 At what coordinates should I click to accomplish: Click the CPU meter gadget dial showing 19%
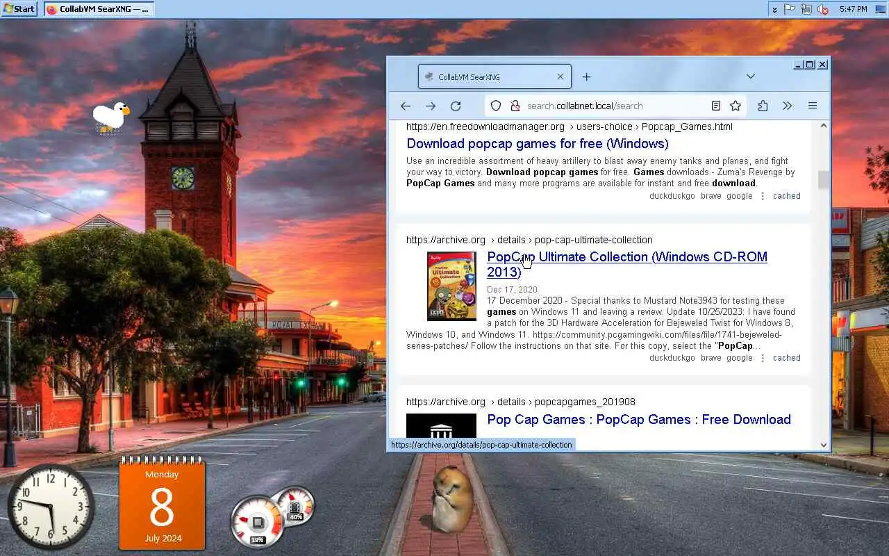pos(257,522)
